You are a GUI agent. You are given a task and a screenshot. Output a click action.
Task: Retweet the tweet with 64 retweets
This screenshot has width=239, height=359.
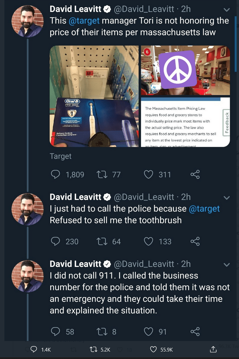pos(101,241)
